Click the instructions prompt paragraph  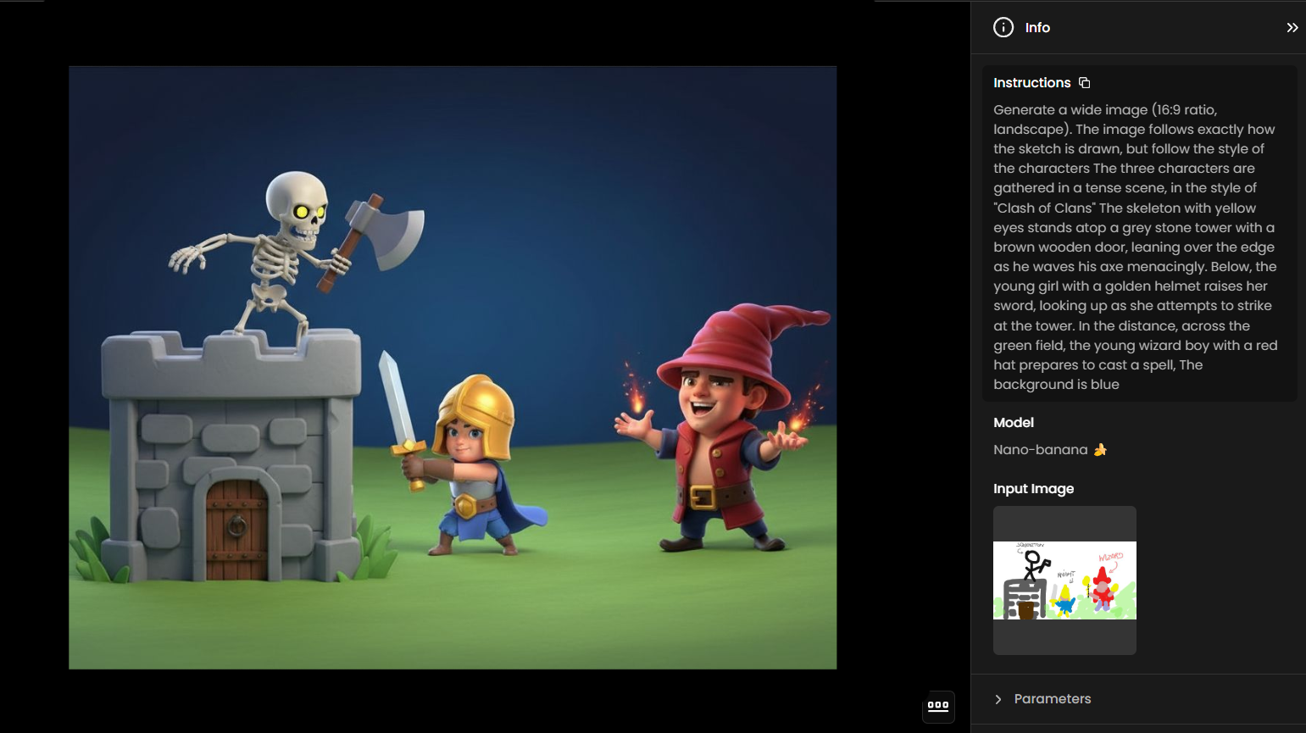[1136, 247]
